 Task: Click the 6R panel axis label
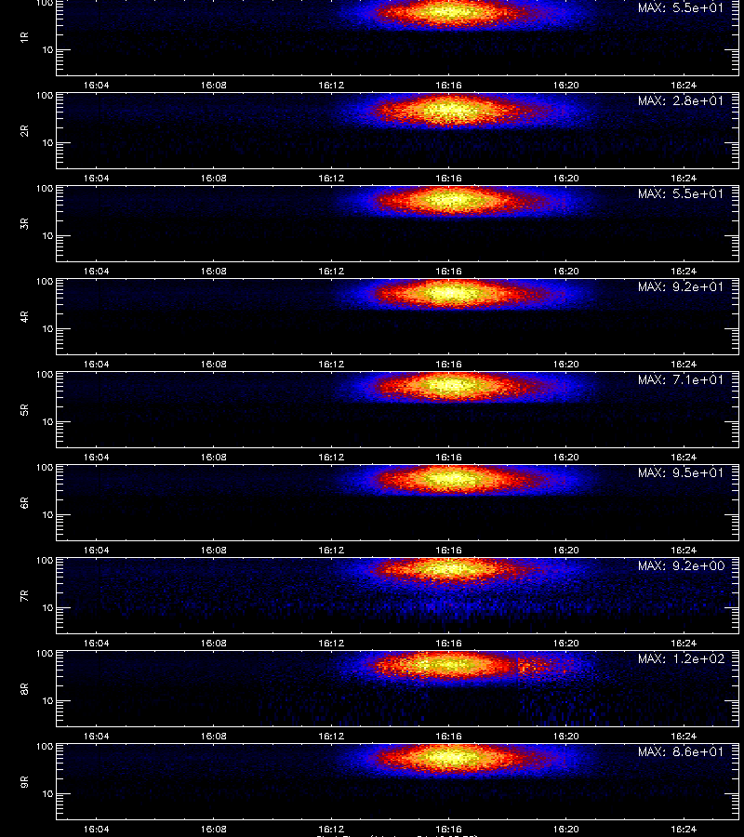point(24,502)
